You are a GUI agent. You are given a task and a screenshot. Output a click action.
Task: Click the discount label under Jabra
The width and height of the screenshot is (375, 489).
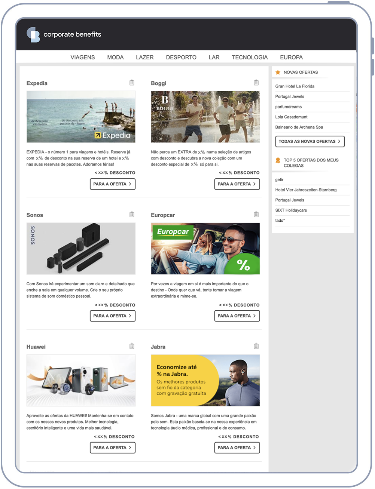pos(238,437)
